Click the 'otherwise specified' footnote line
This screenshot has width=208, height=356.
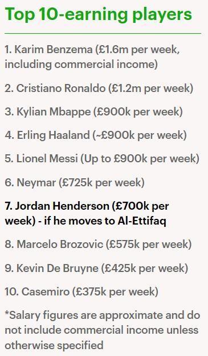click(x=54, y=345)
